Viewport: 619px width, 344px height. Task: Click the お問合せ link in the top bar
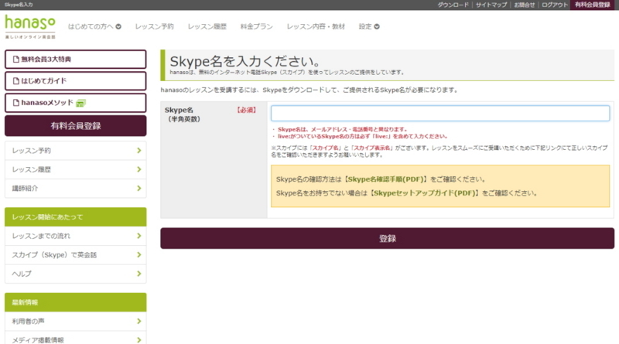[x=525, y=5]
